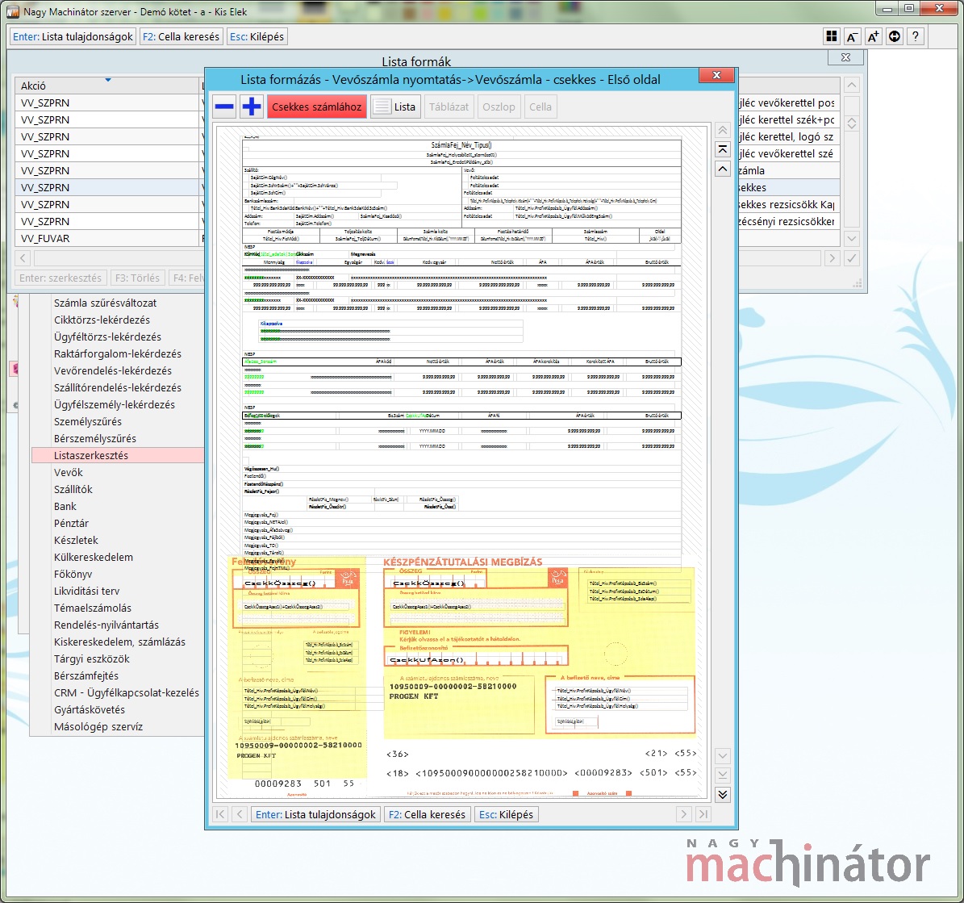Click the checkmark icon in Lista formák panel
964x903 pixels.
tap(852, 258)
